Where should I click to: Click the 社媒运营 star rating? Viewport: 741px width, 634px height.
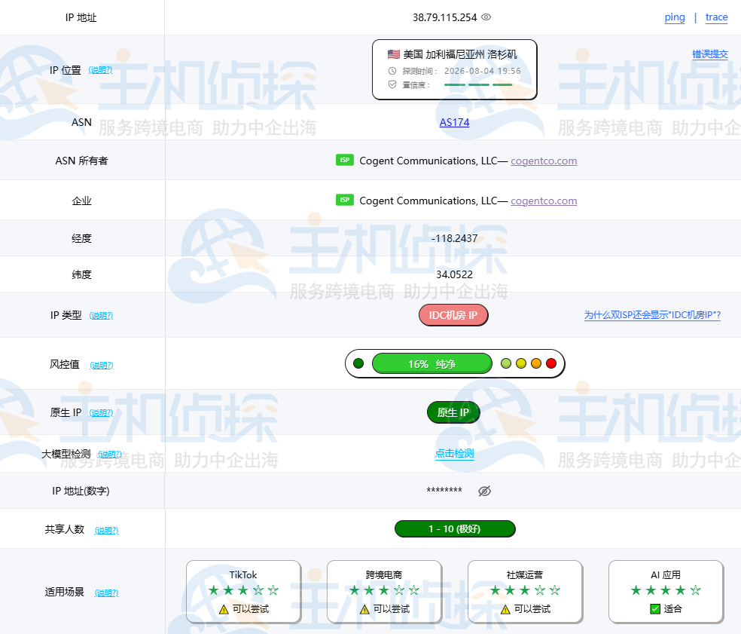525,590
